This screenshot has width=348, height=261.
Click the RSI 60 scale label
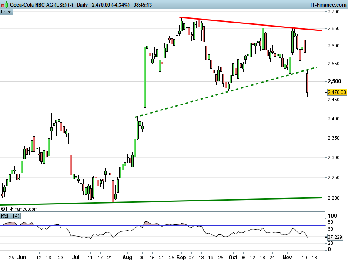pyautogui.click(x=330, y=229)
